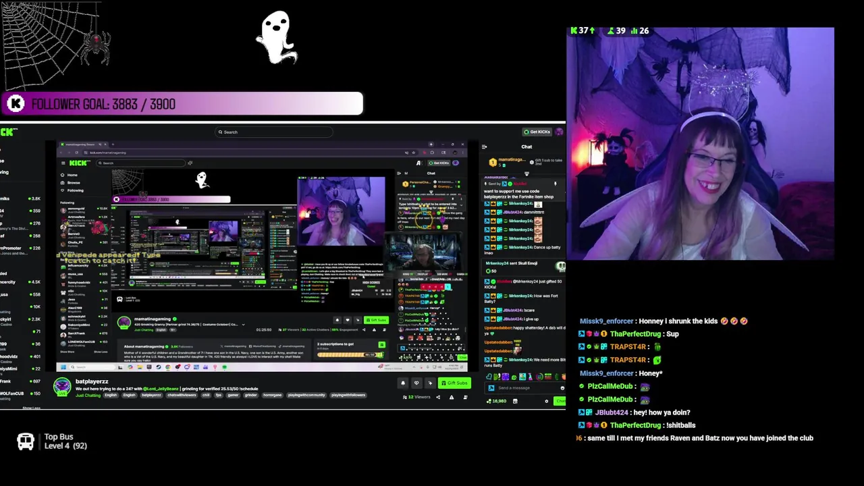This screenshot has height=486, width=864.
Task: Click the clip icon right of the report triangle
Action: point(465,397)
